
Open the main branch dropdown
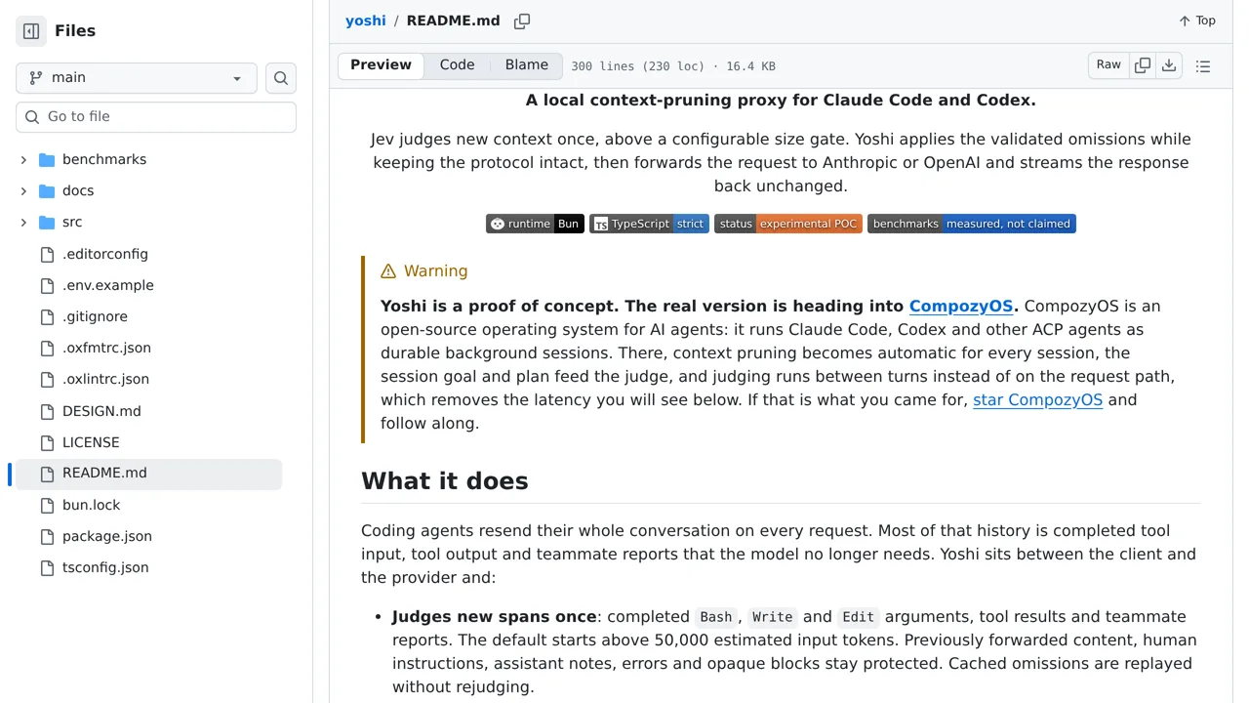tap(137, 78)
